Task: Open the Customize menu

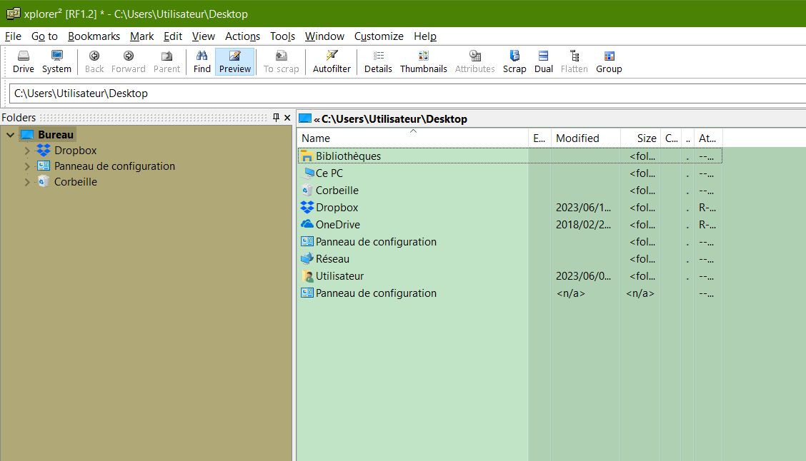Action: tap(379, 36)
